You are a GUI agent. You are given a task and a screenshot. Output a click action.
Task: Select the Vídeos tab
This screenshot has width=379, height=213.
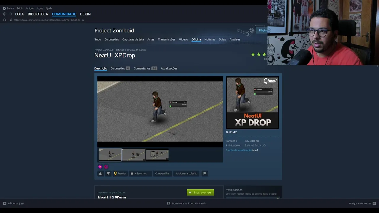[x=183, y=39]
